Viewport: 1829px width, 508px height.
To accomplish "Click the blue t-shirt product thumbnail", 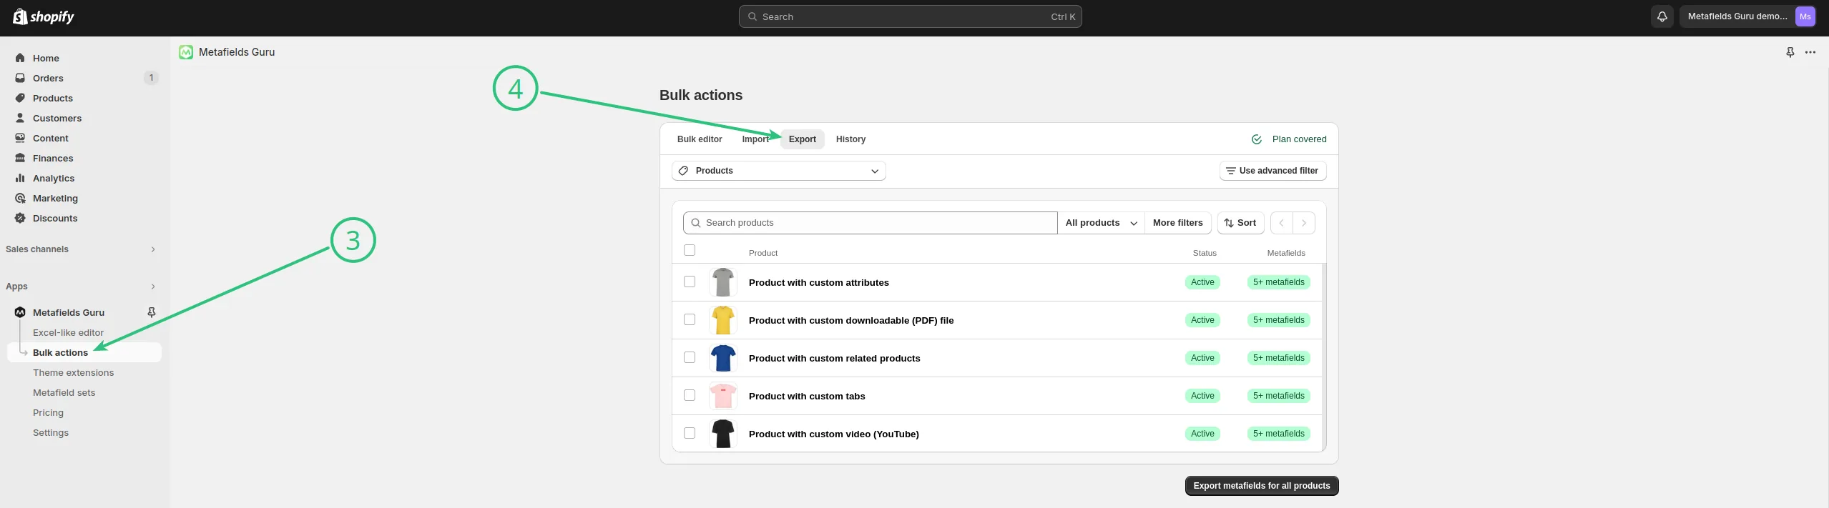I will coord(722,358).
